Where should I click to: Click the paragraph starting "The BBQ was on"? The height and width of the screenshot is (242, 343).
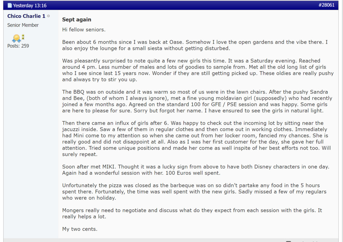point(197,101)
